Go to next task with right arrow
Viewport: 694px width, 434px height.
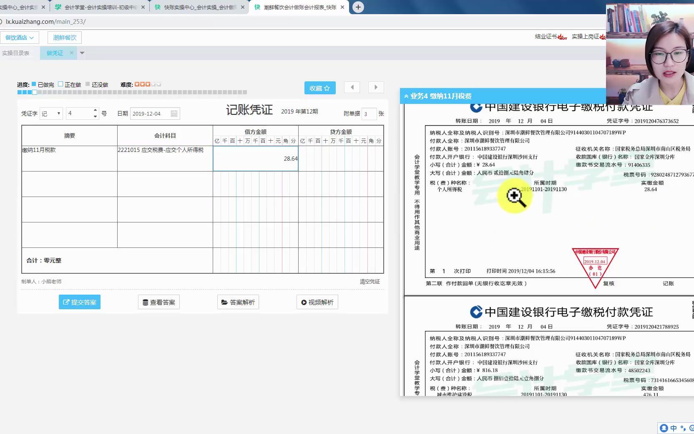(x=376, y=87)
